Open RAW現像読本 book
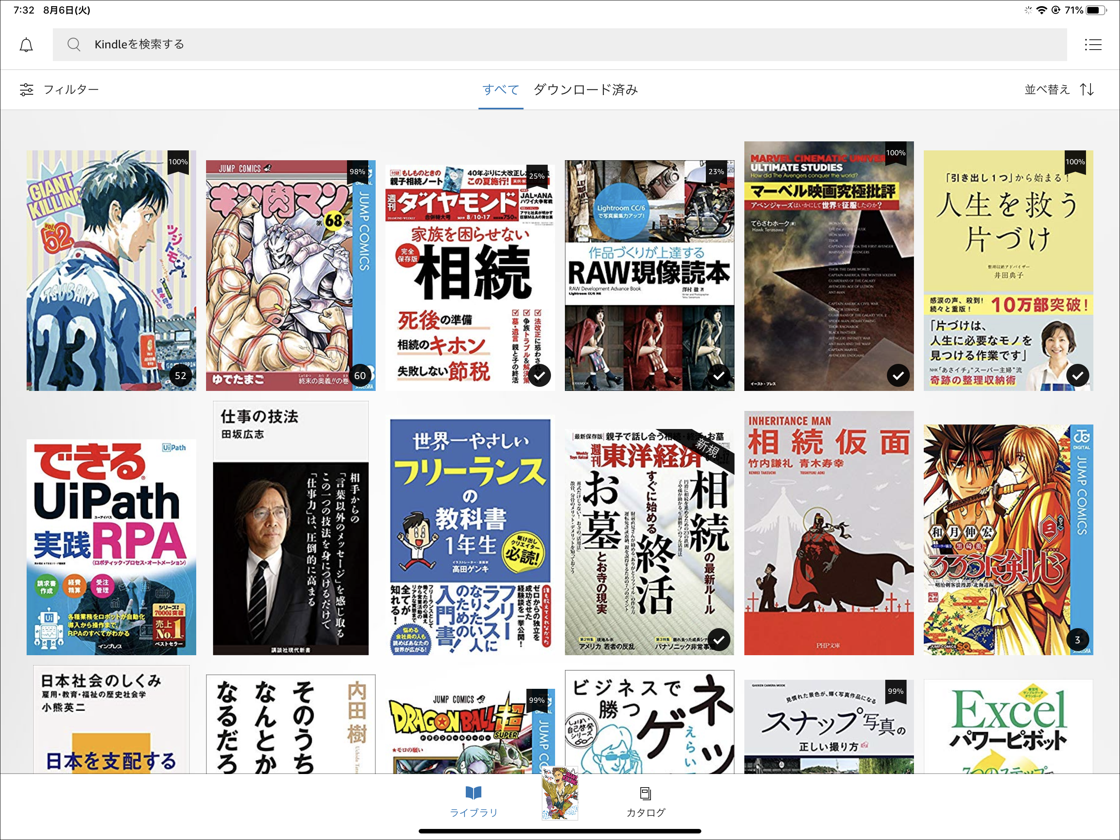Image resolution: width=1120 pixels, height=840 pixels. tap(650, 275)
